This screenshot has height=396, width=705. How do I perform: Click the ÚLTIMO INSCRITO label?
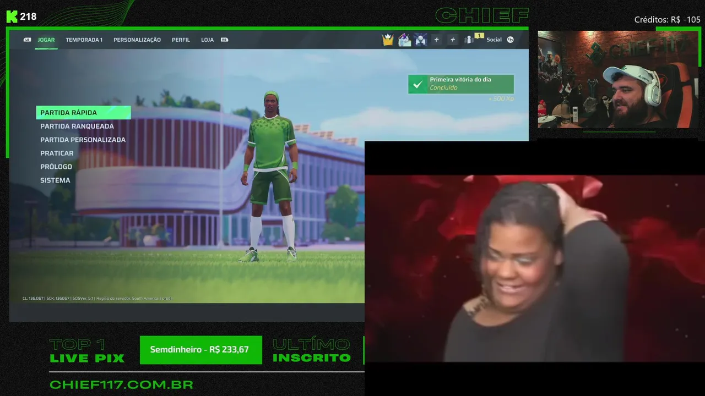pyautogui.click(x=312, y=351)
